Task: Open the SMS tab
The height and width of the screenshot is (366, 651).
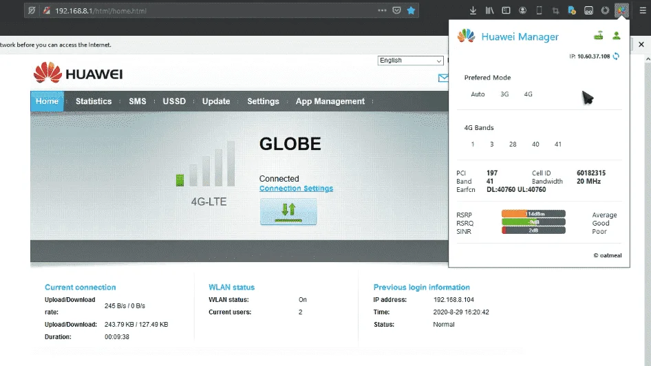Action: (138, 101)
